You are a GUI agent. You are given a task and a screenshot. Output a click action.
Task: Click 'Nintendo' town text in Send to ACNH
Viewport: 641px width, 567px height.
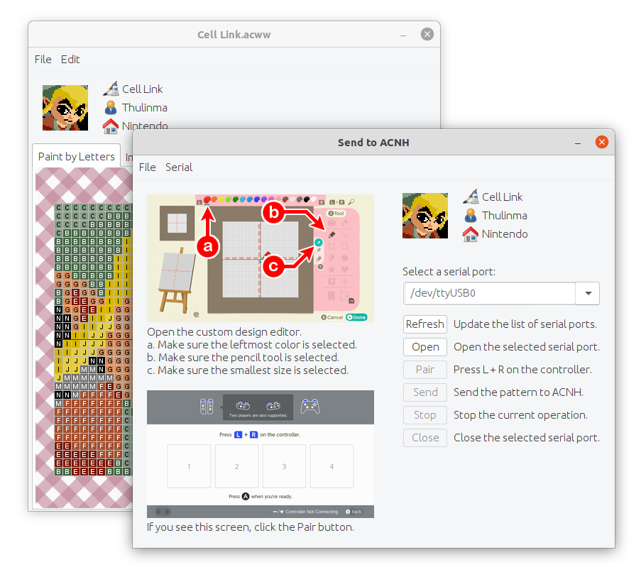505,234
